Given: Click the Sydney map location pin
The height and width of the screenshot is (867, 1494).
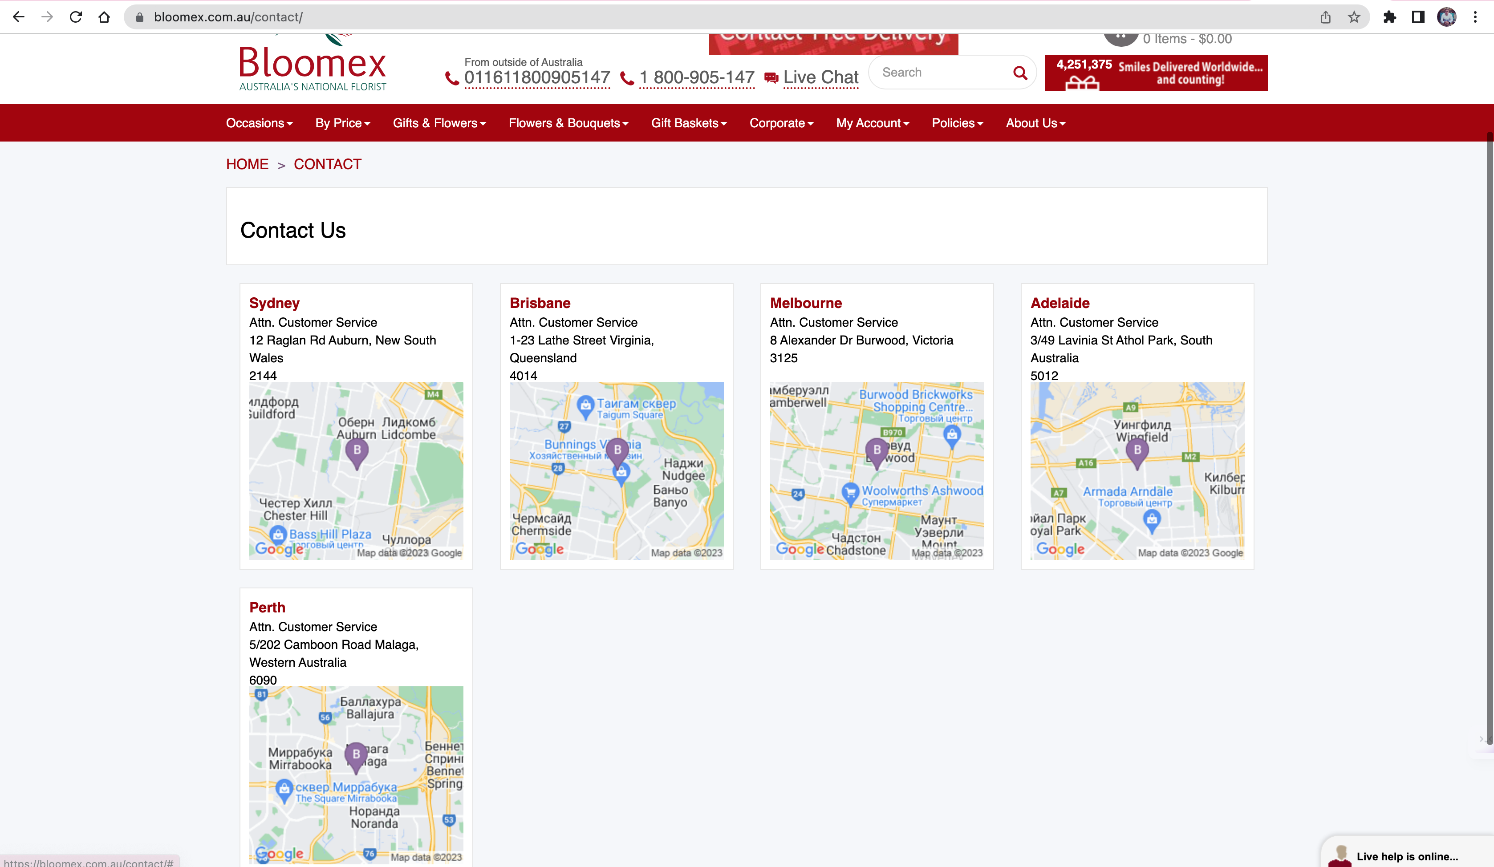Looking at the screenshot, I should (357, 454).
